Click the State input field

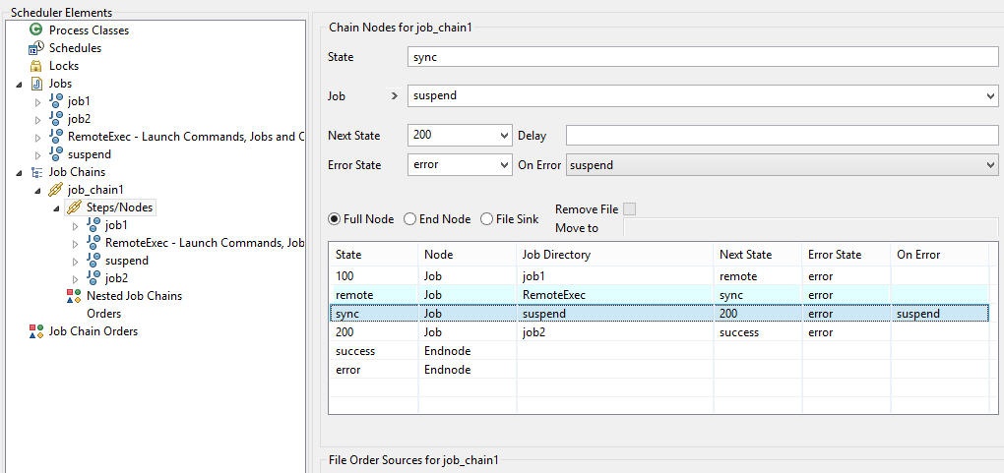pos(703,57)
